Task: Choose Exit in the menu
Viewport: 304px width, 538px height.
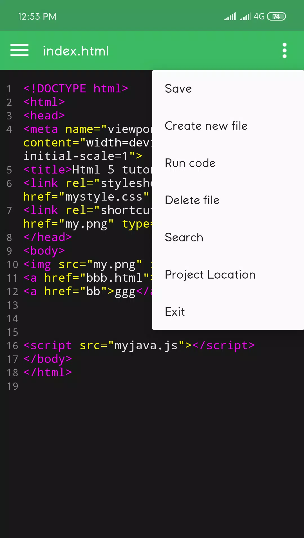Action: tap(228, 312)
